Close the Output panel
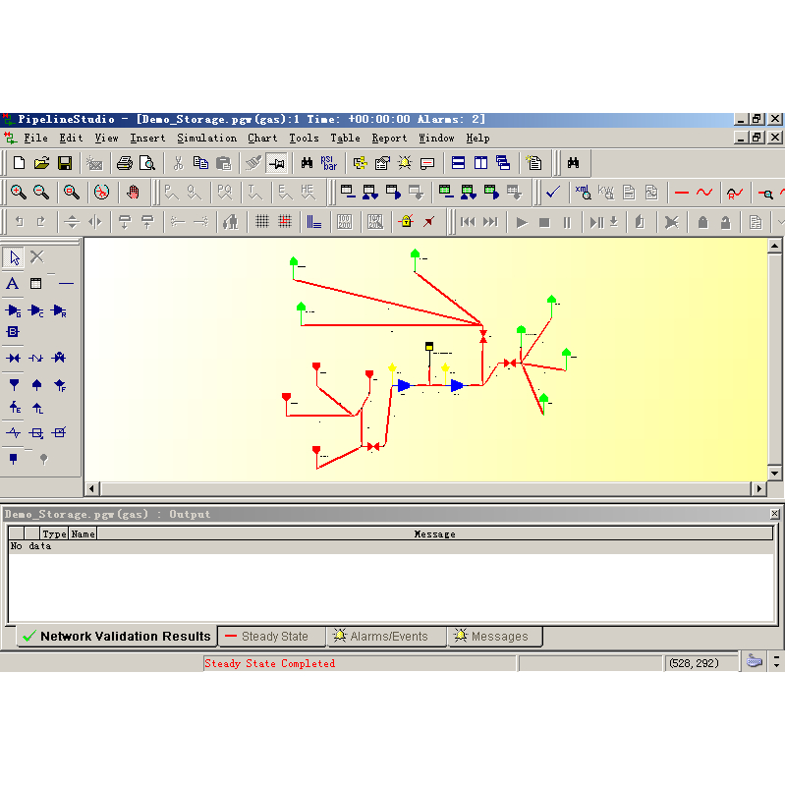Viewport: 785px width, 785px height. coord(774,514)
